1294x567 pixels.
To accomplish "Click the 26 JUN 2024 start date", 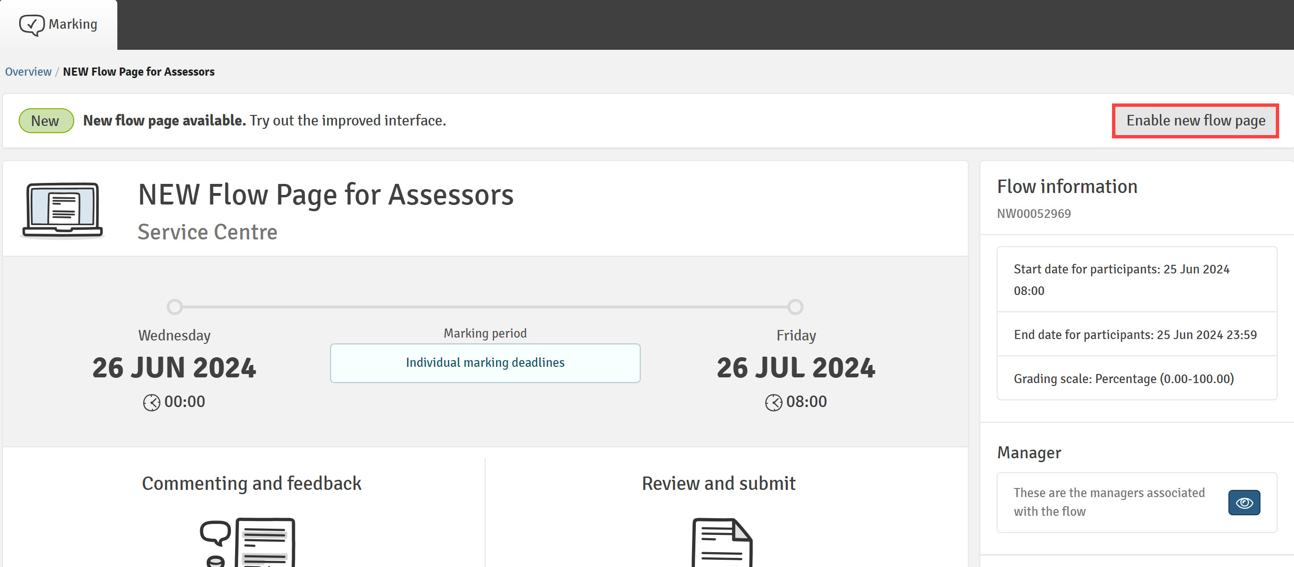I will coord(174,368).
